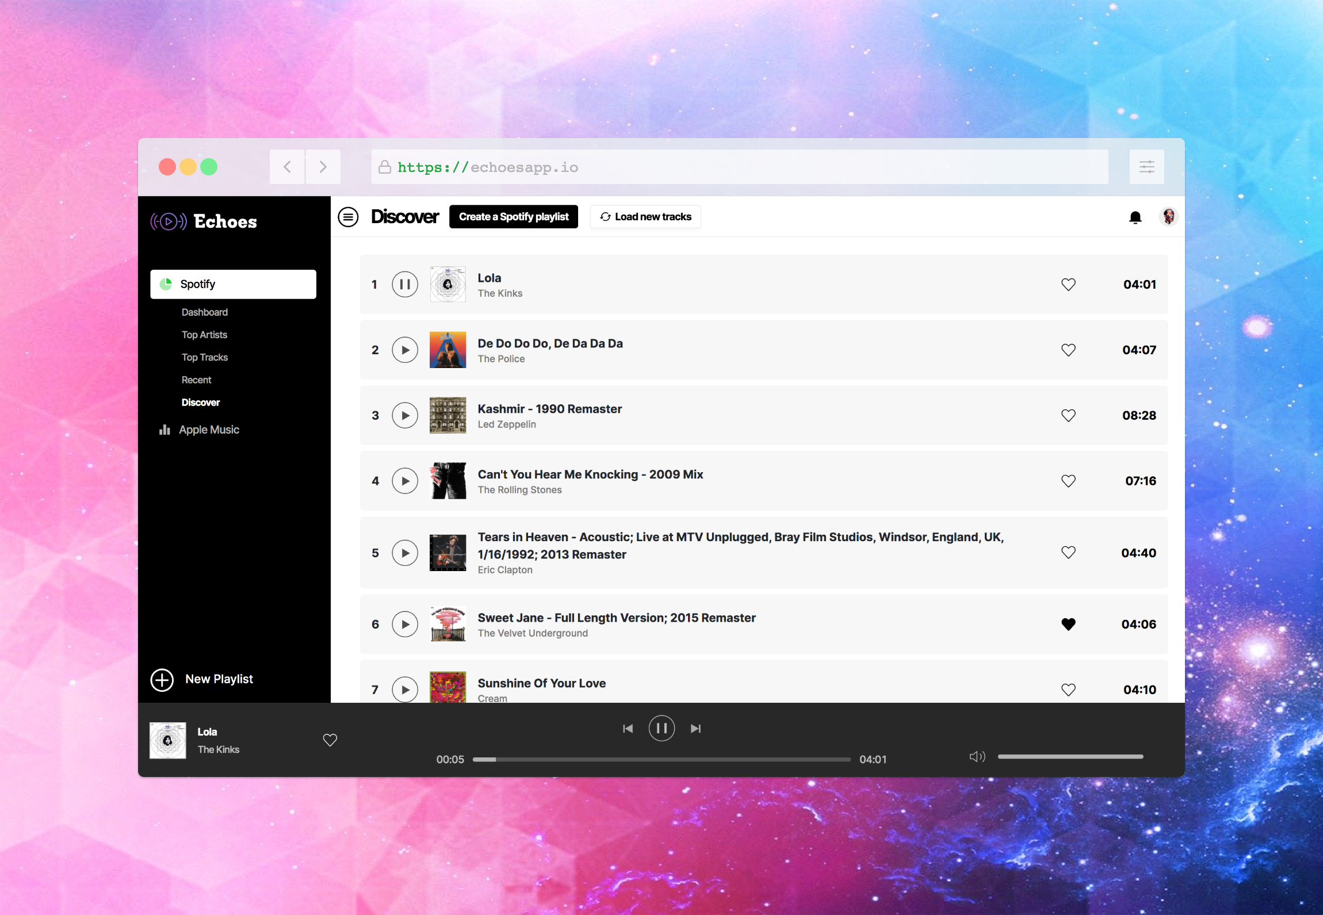The image size is (1323, 915).
Task: Skip to the next track
Action: [x=695, y=729]
